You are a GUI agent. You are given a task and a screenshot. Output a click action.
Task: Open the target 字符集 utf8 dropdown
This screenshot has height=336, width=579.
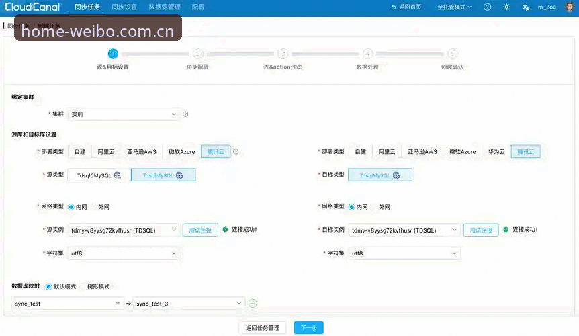click(404, 253)
